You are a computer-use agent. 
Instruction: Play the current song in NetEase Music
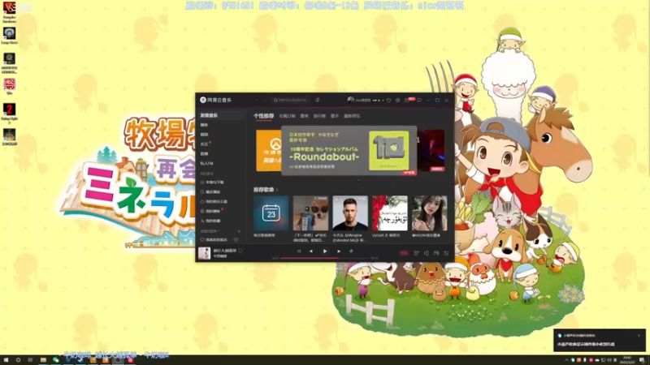tap(324, 251)
